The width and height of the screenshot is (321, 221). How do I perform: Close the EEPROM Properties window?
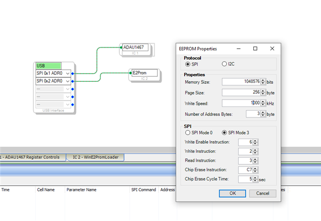pos(272,49)
